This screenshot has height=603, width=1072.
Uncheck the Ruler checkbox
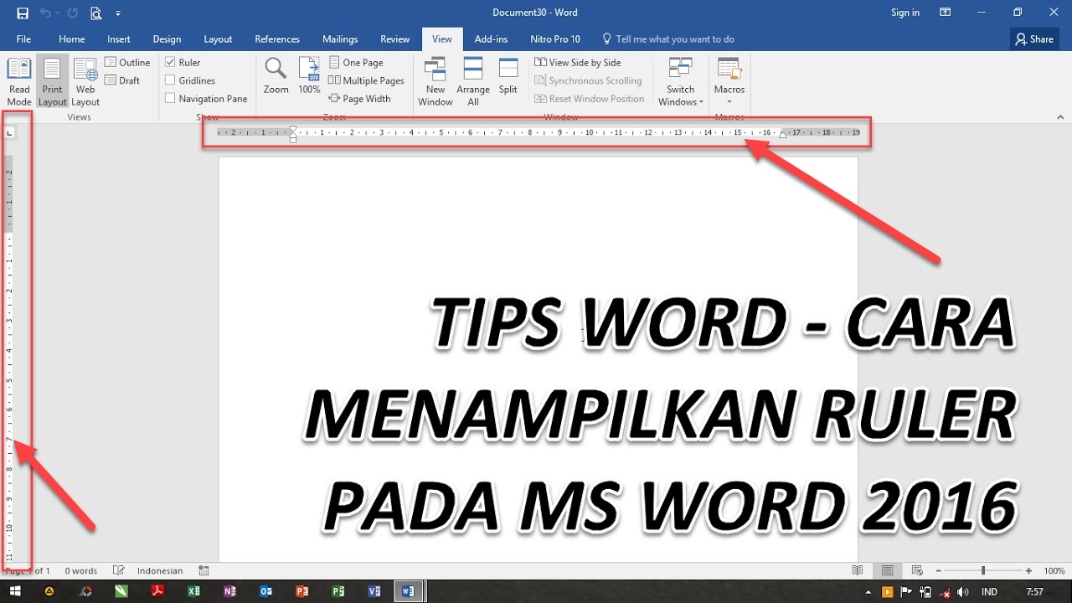[170, 63]
